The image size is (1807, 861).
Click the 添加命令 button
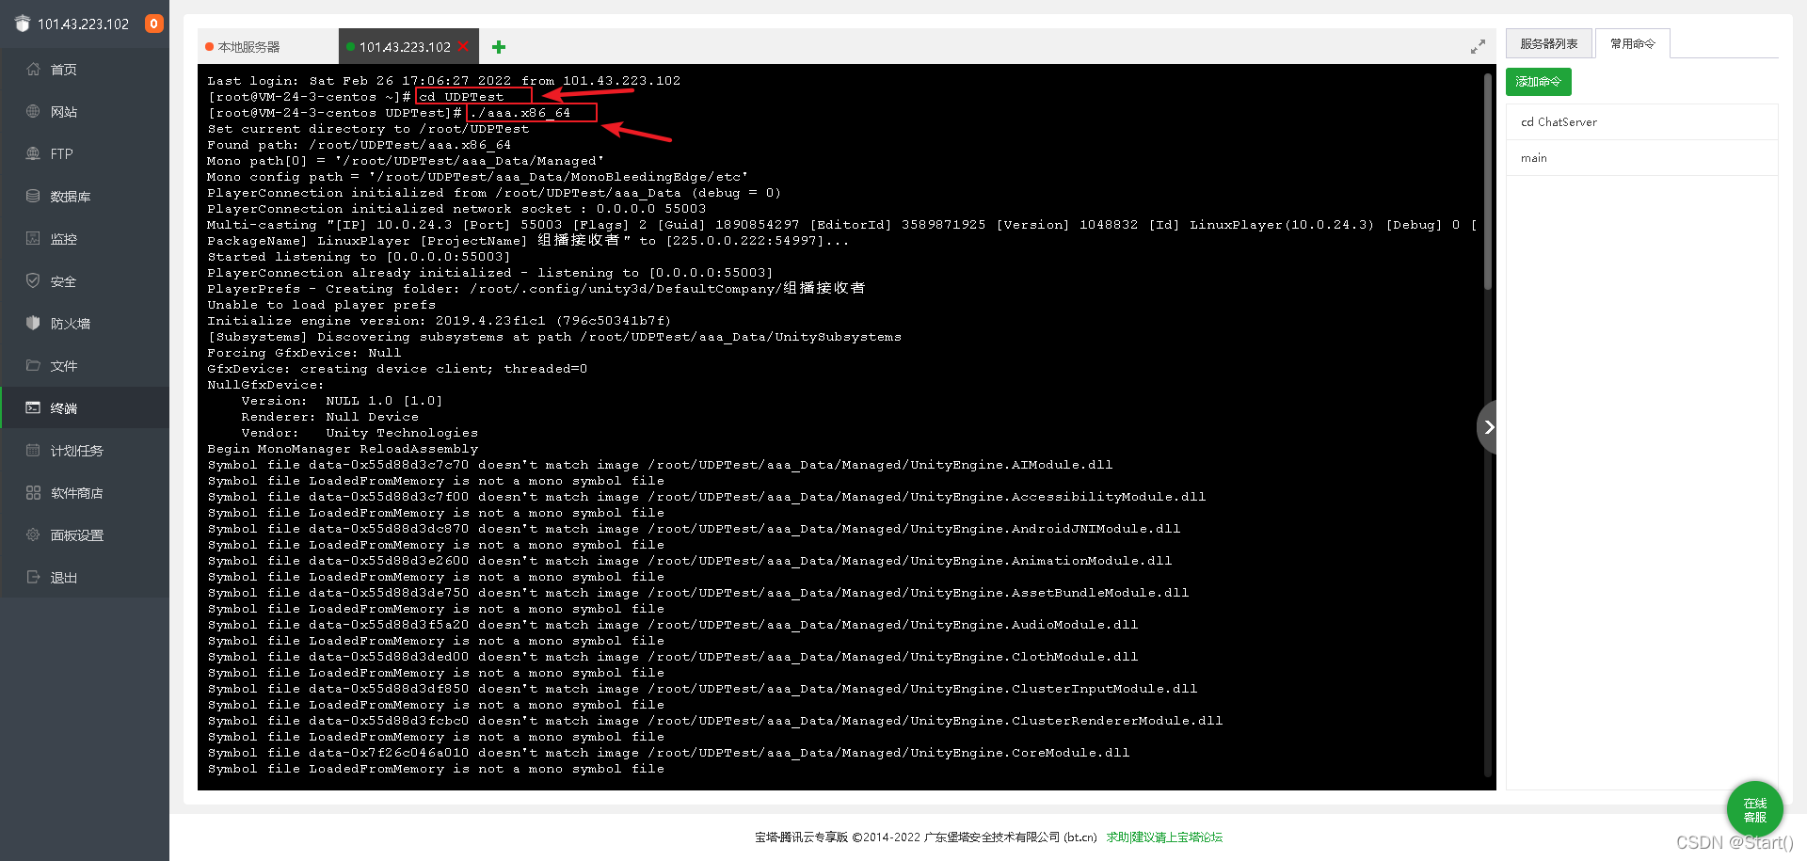pyautogui.click(x=1539, y=82)
